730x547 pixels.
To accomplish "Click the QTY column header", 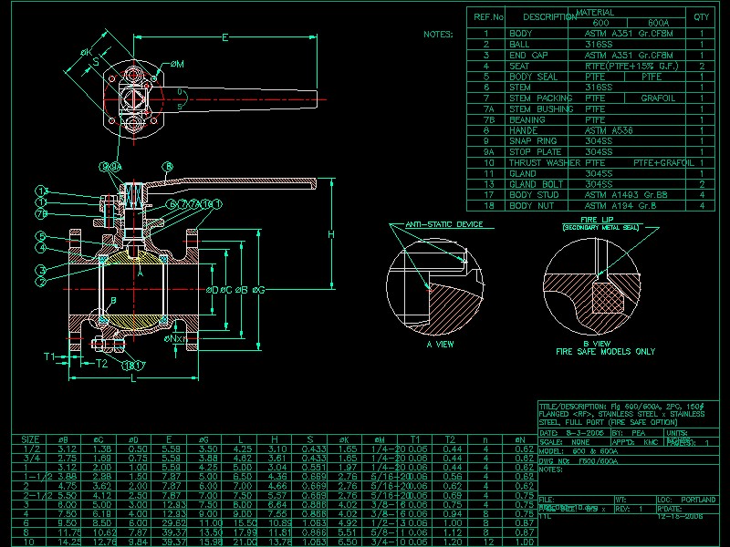I will click(701, 16).
